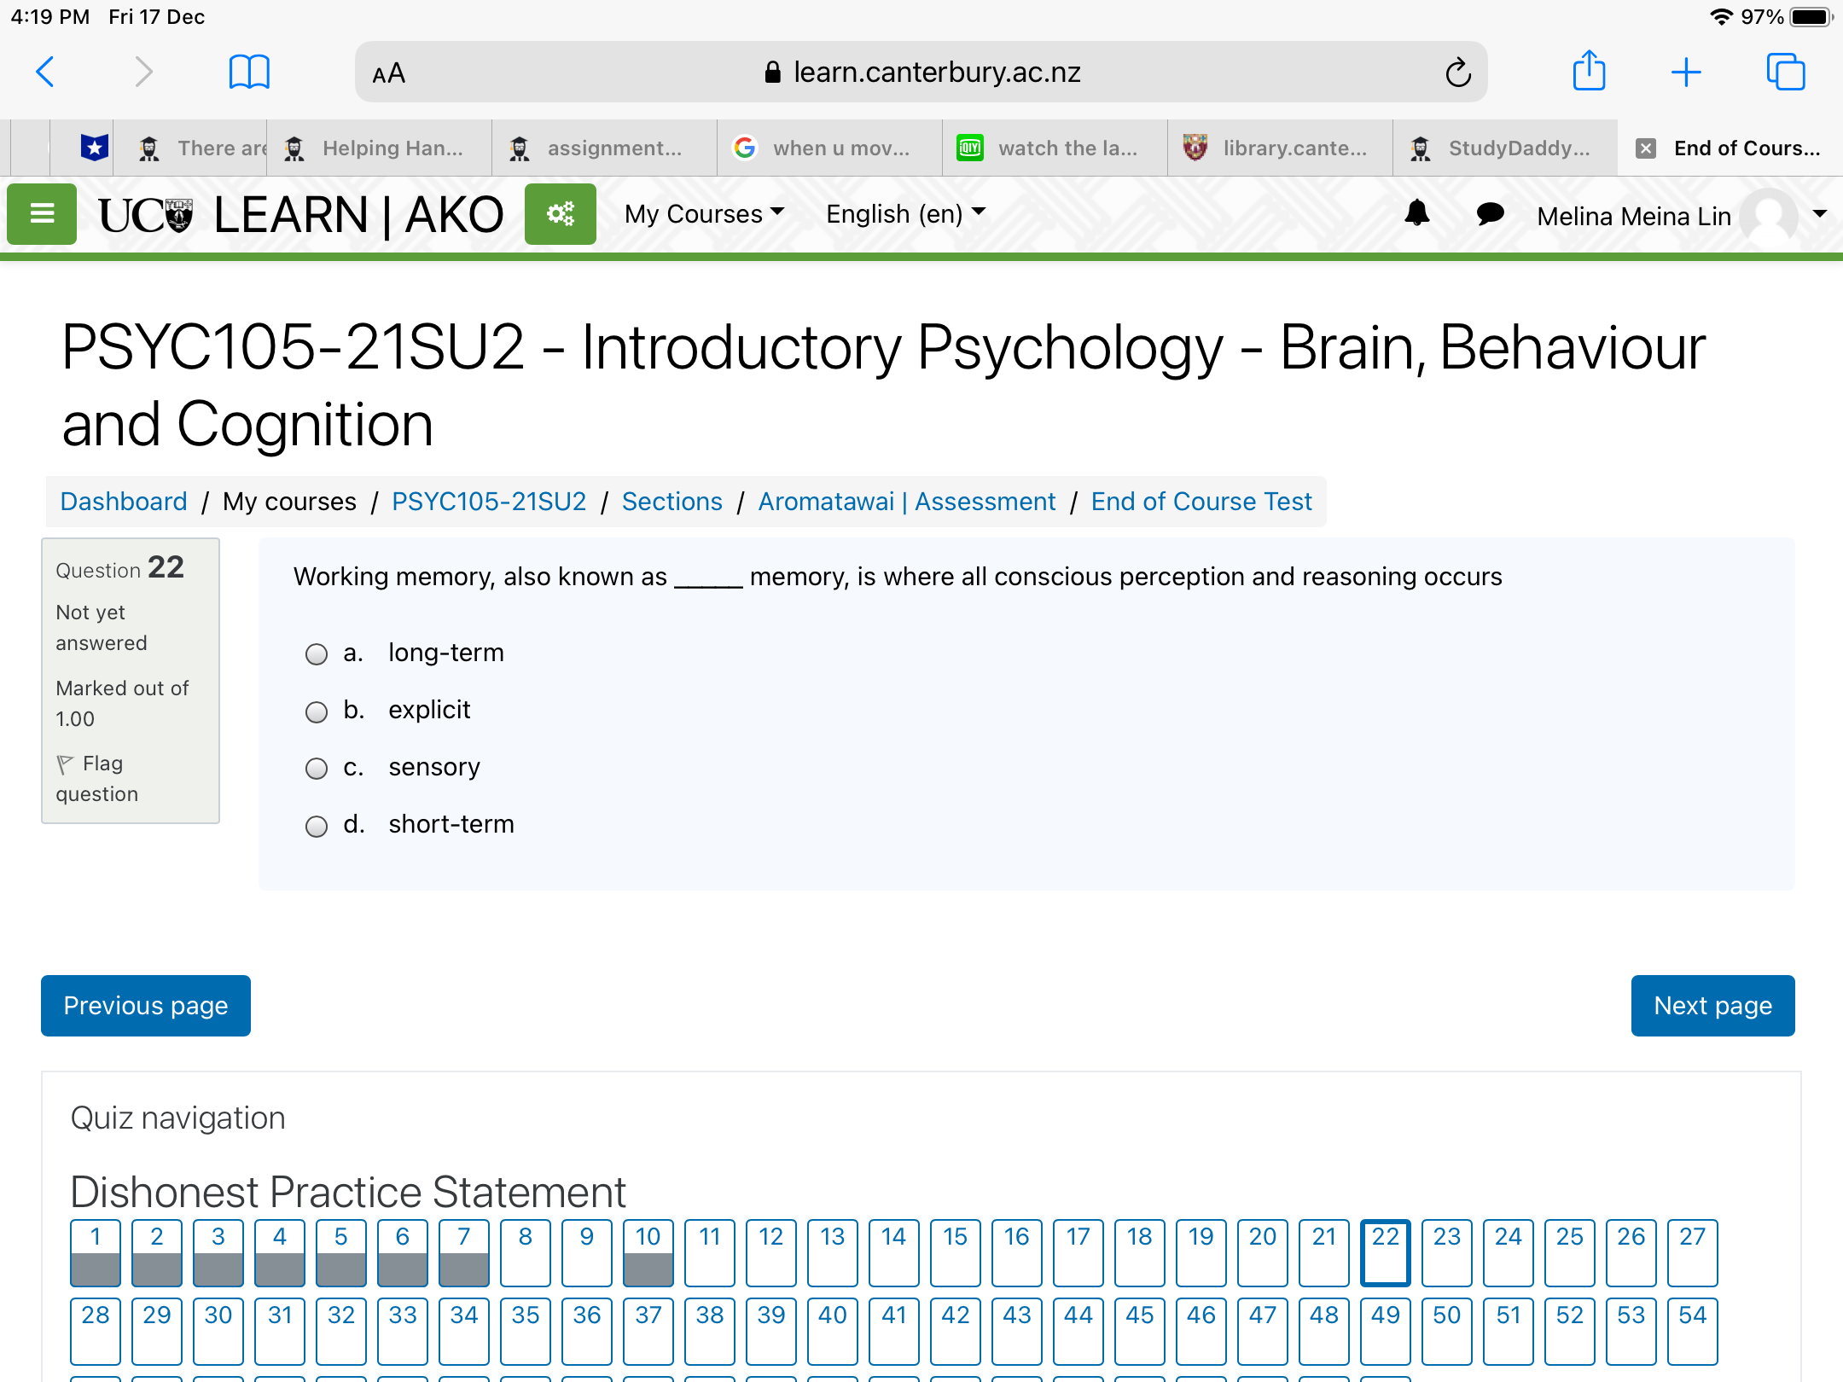This screenshot has width=1843, height=1382.
Task: Open the English (en) language dropdown
Action: coord(905,214)
